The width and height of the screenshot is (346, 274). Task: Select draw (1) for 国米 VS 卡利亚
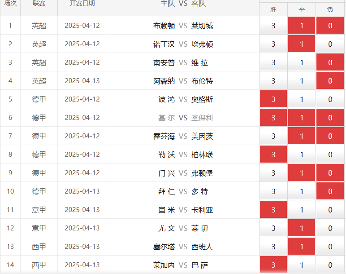302,209
